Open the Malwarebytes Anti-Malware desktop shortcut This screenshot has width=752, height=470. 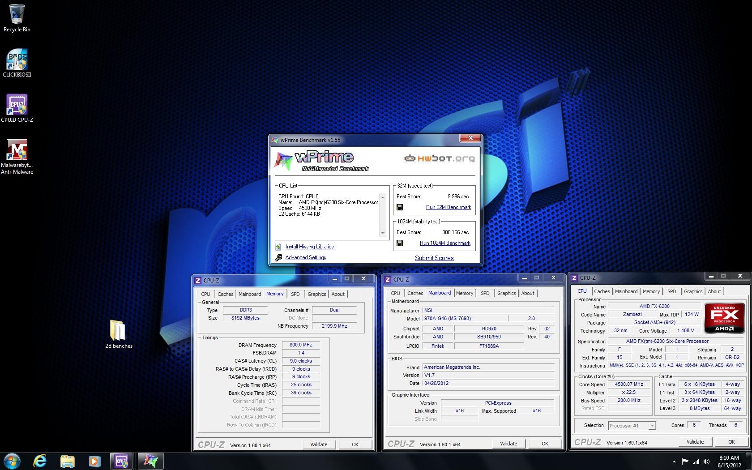click(17, 157)
